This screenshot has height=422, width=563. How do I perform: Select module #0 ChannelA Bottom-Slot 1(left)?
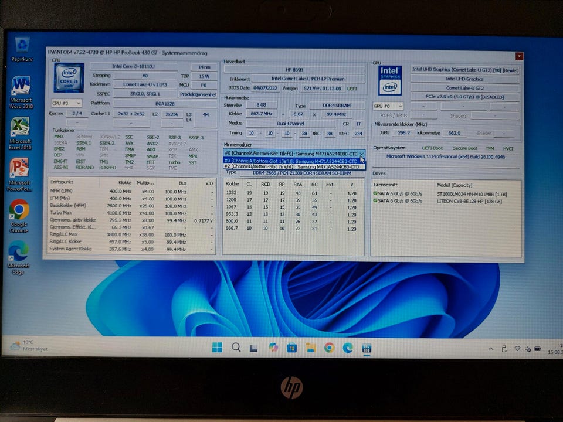[294, 161]
